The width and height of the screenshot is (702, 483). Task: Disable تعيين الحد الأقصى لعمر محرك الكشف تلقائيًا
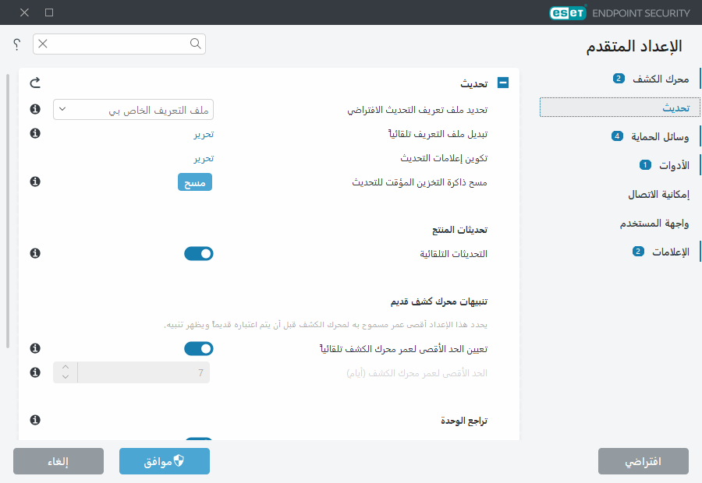[199, 348]
